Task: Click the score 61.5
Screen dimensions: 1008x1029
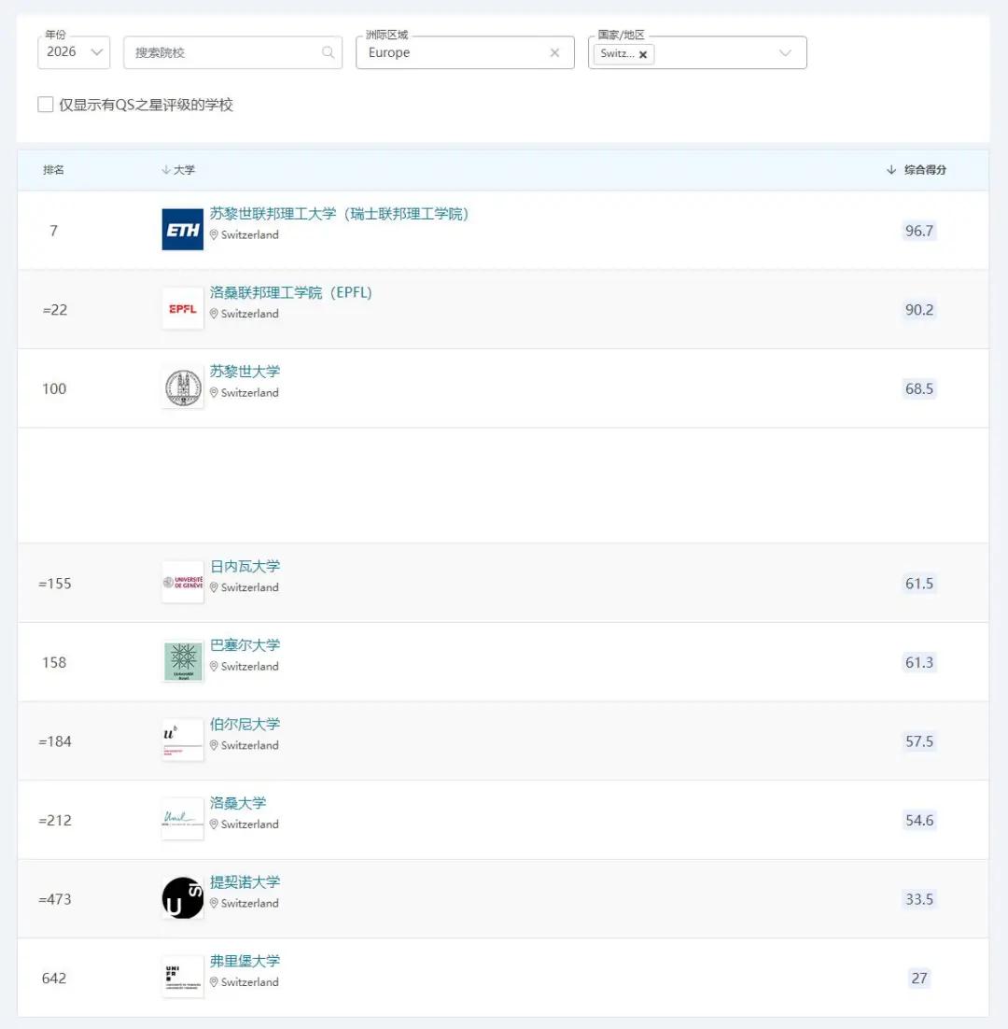Action: [x=918, y=584]
